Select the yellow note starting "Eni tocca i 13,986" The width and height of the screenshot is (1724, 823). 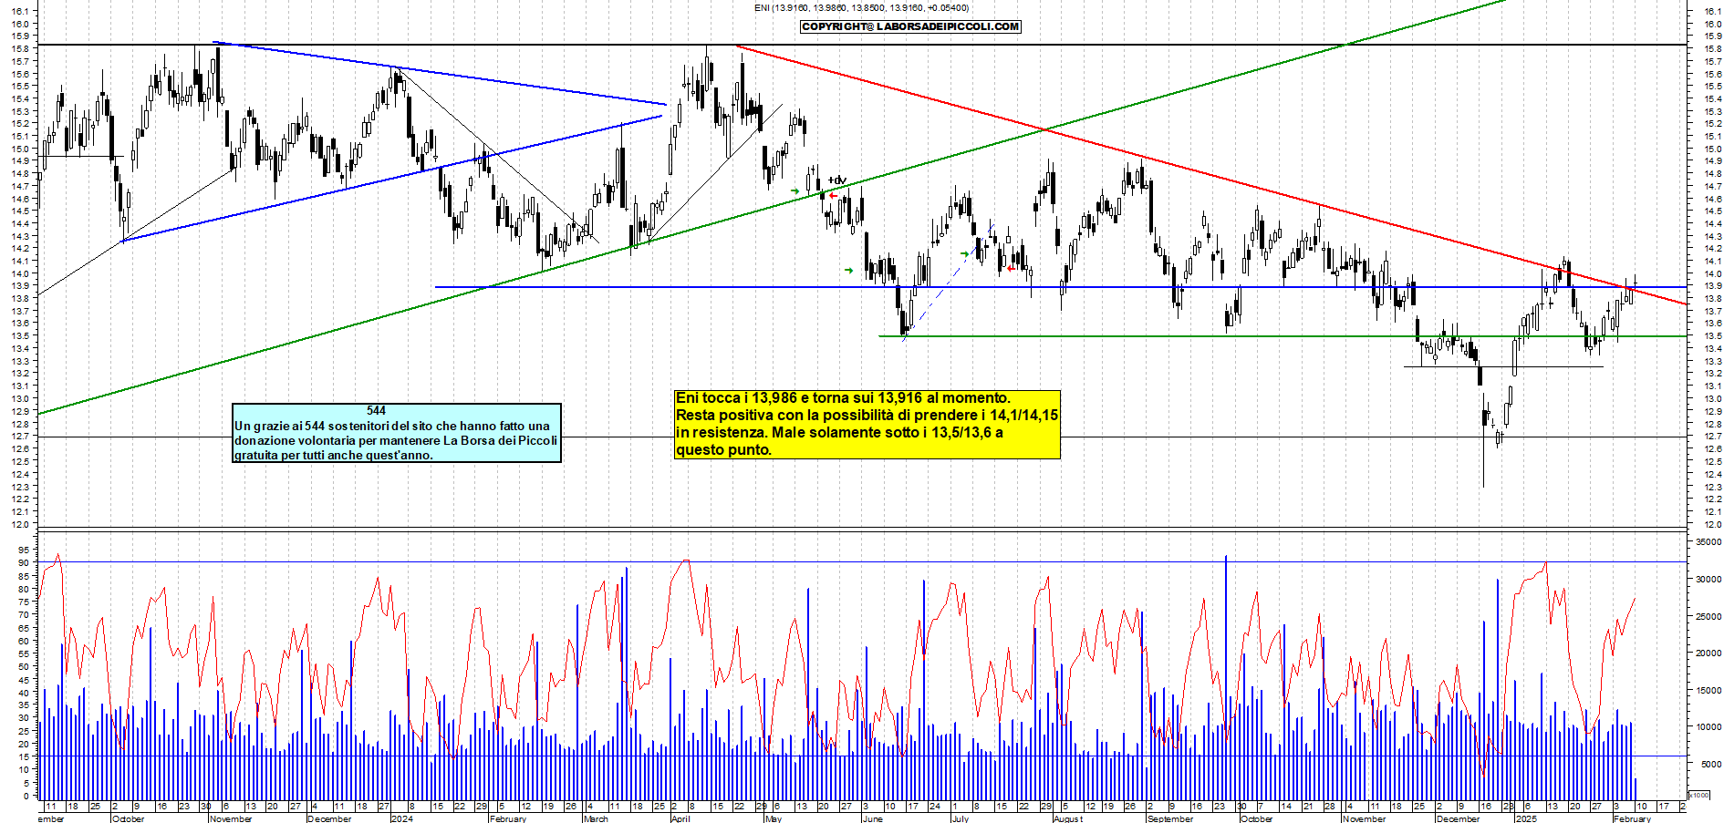(x=867, y=424)
